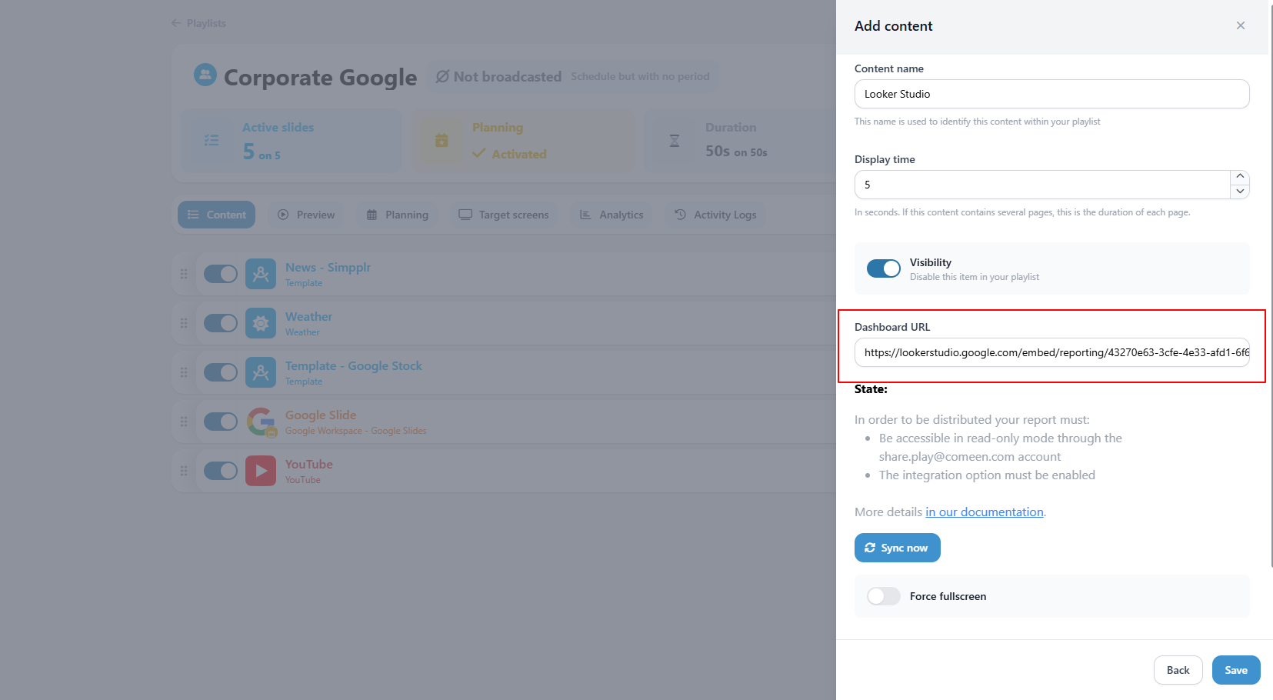Open the Target screens tab
This screenshot has width=1273, height=700.
tap(504, 215)
